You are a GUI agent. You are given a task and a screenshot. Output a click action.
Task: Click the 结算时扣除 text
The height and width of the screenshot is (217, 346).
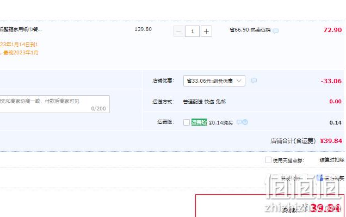(x=332, y=160)
